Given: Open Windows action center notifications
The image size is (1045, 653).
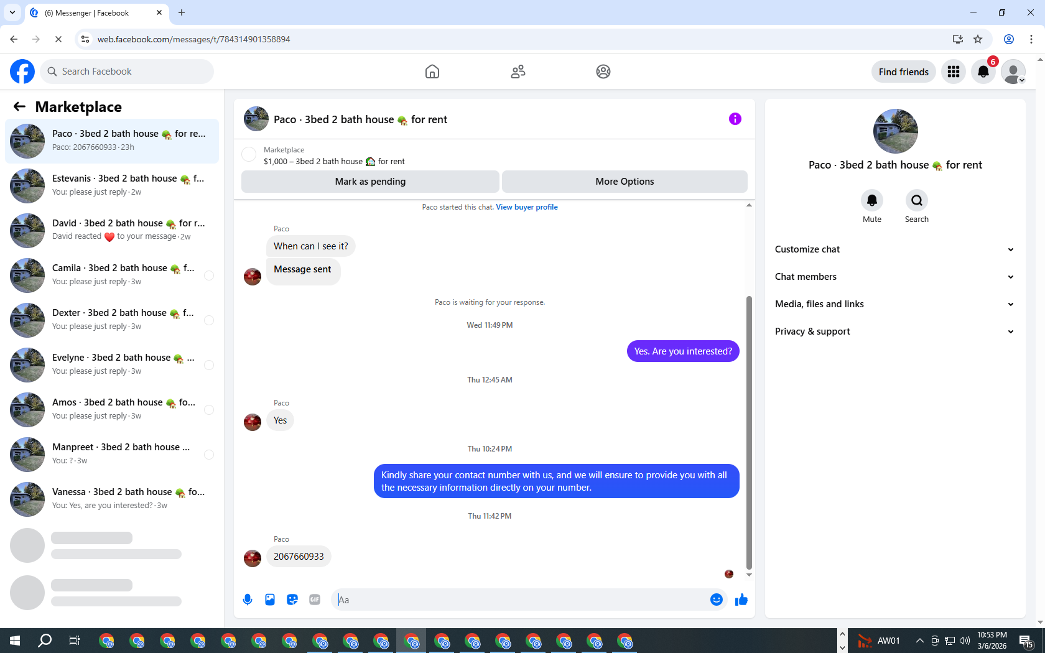Looking at the screenshot, I should 1027,641.
